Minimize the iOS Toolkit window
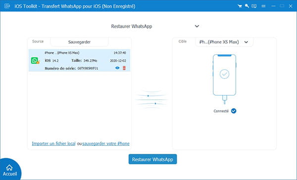 coord(273,6)
